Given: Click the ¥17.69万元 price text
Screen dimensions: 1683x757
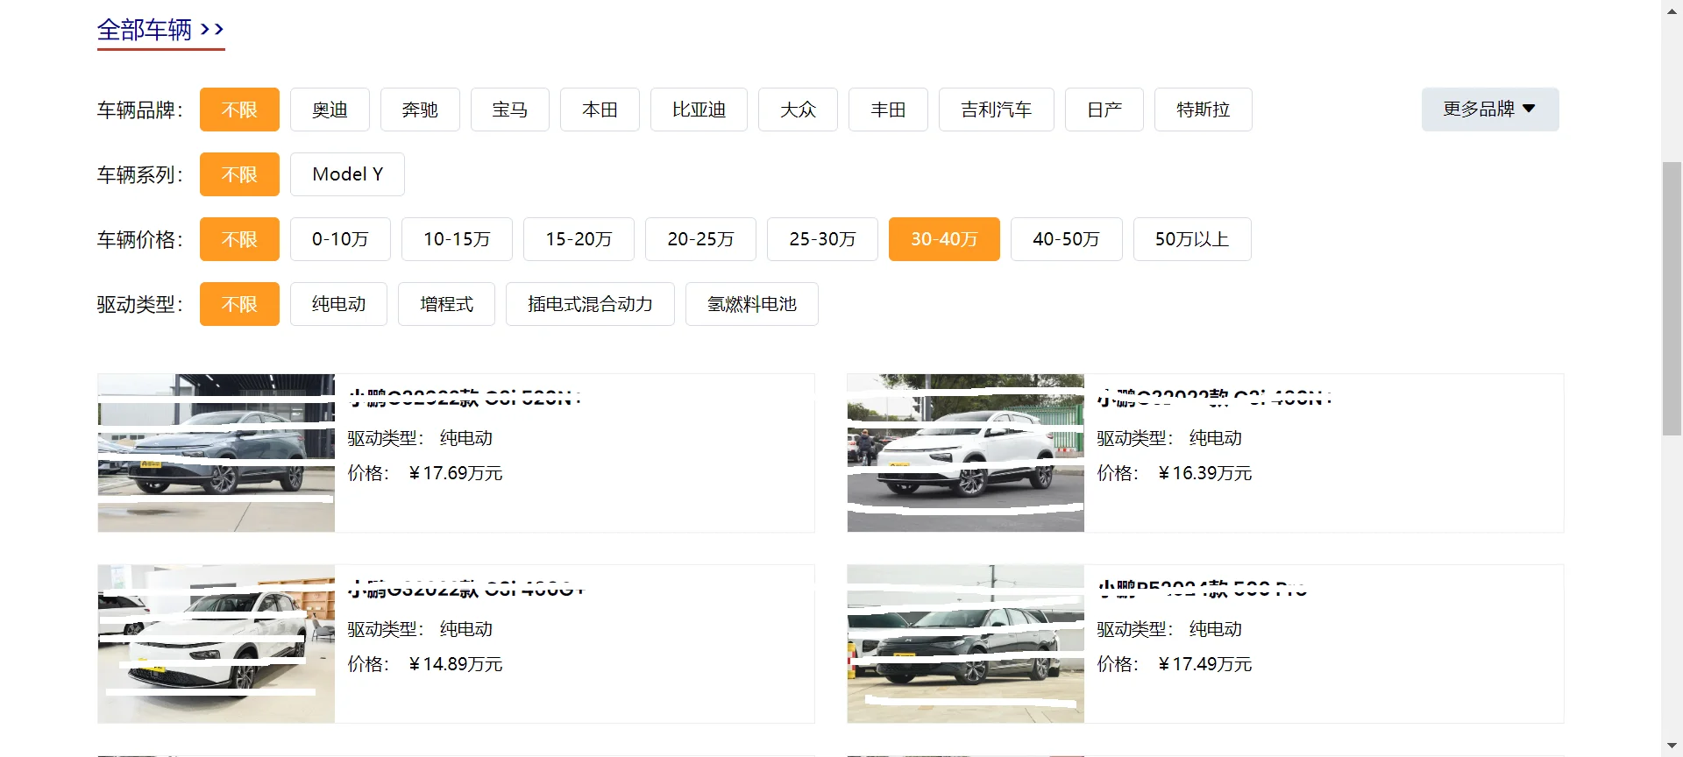Looking at the screenshot, I should coord(456,473).
